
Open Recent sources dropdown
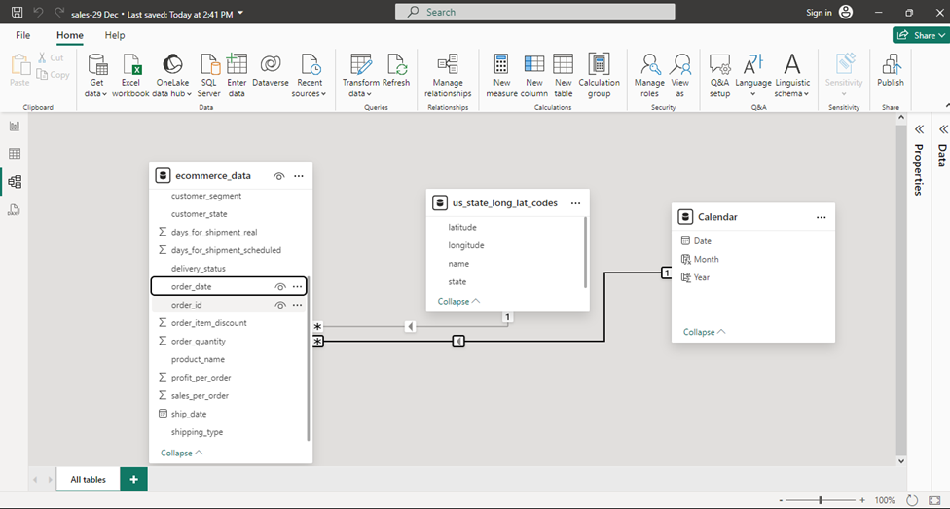309,76
